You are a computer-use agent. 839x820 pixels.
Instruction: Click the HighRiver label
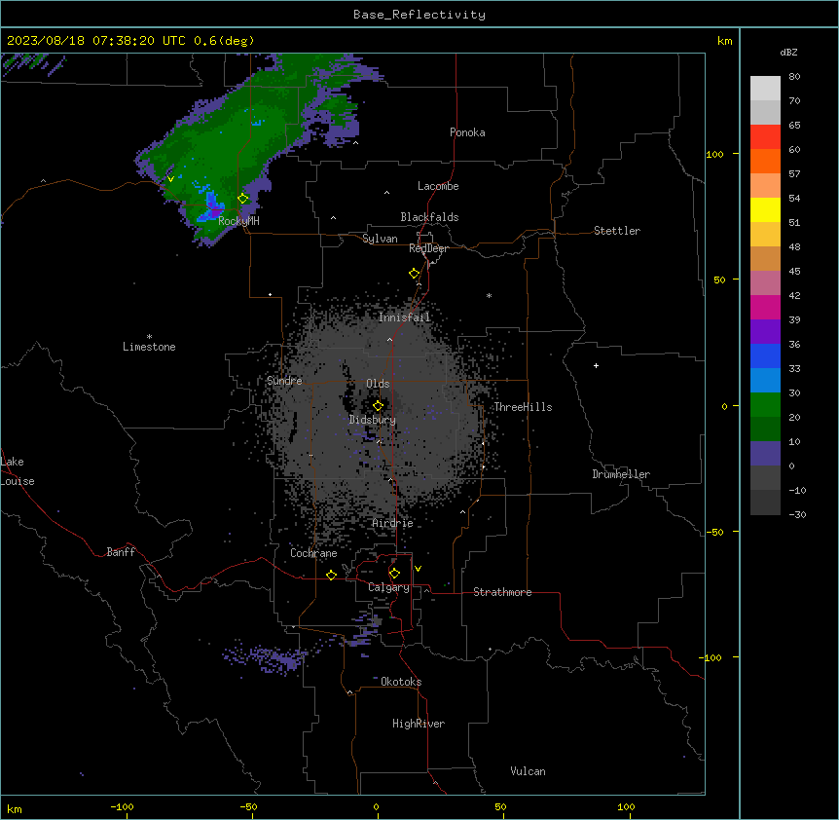pos(419,724)
